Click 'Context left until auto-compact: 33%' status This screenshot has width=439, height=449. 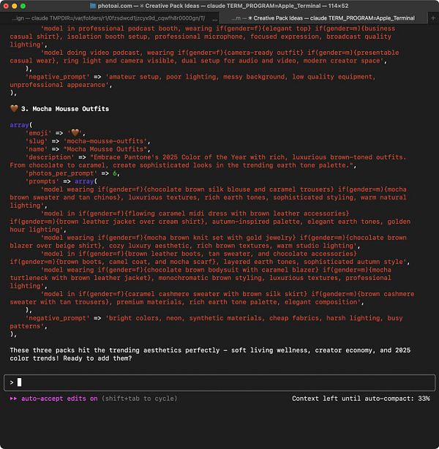pyautogui.click(x=361, y=399)
